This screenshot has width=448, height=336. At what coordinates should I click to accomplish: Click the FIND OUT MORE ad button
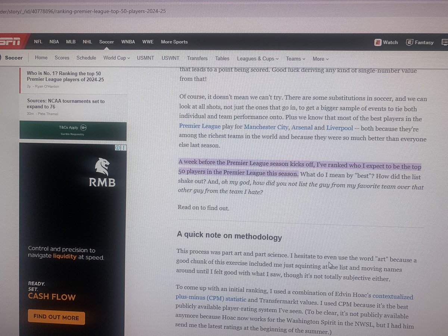(x=56, y=318)
